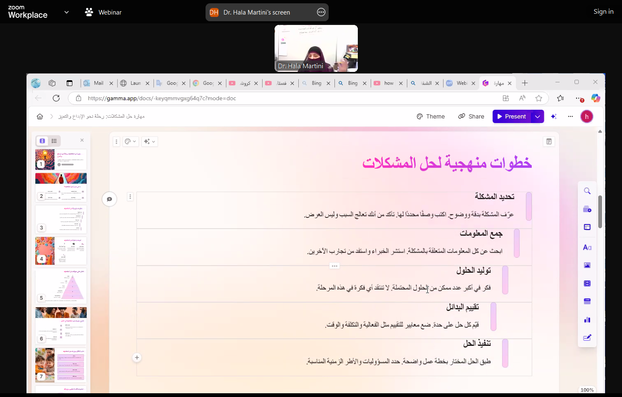Open the text formatting Aa tool
Screen dimensions: 622x397
(x=587, y=248)
